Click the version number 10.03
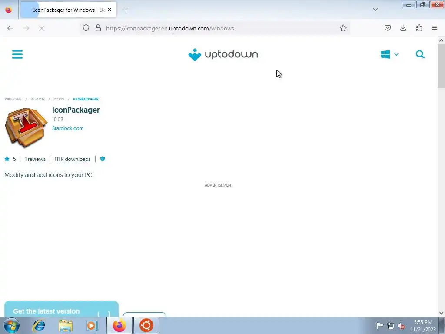445x334 pixels. point(58,120)
